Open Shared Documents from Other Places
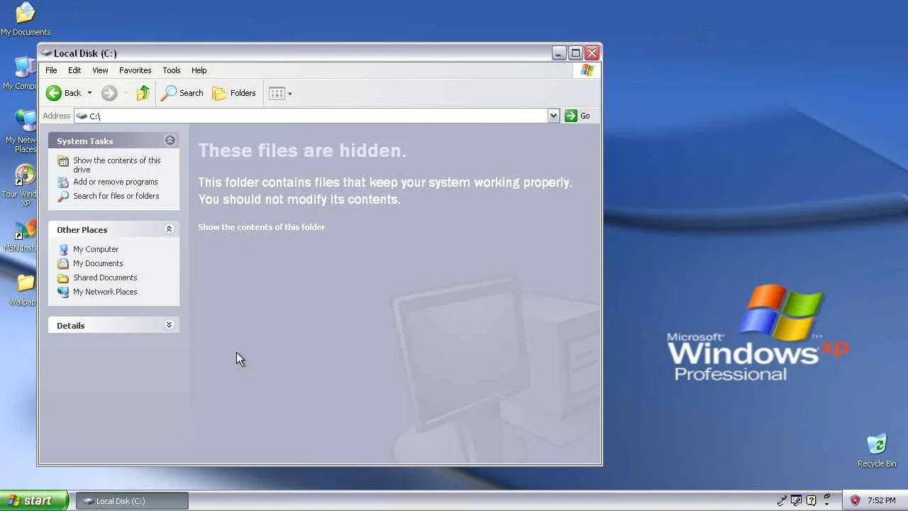Screen dimensions: 908x511 click(105, 278)
